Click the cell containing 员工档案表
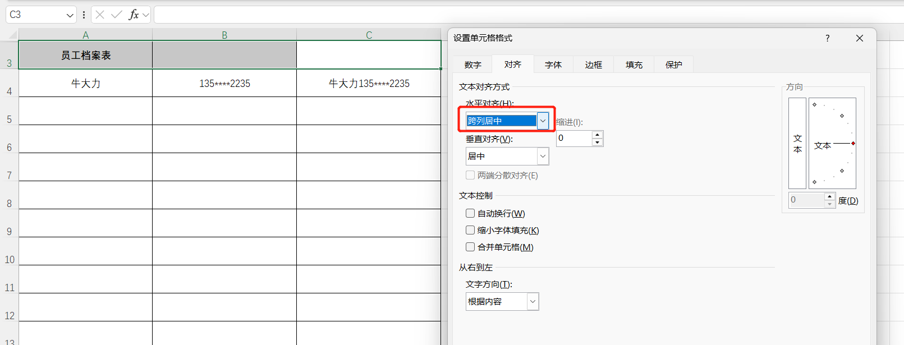The width and height of the screenshot is (904, 345). [x=86, y=55]
